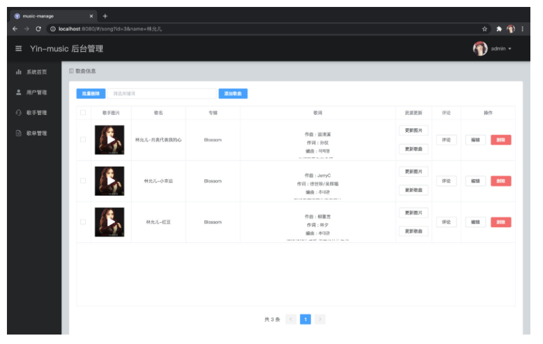543x344 pixels.
Task: Click red 删除 for 红豆 row
Action: tap(501, 222)
